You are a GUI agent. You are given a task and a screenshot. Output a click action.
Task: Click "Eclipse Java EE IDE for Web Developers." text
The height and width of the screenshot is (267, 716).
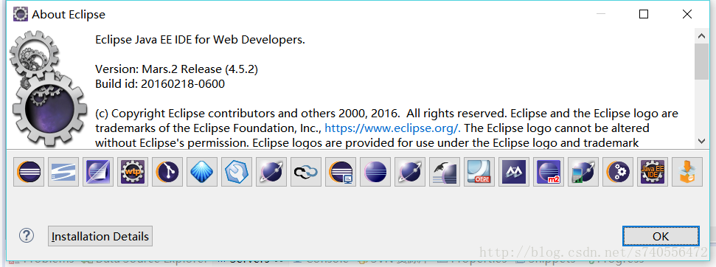point(200,40)
